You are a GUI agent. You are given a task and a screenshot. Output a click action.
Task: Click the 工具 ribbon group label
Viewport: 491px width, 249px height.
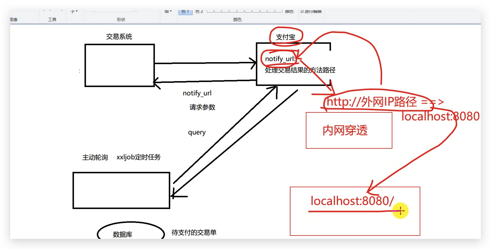tap(52, 20)
